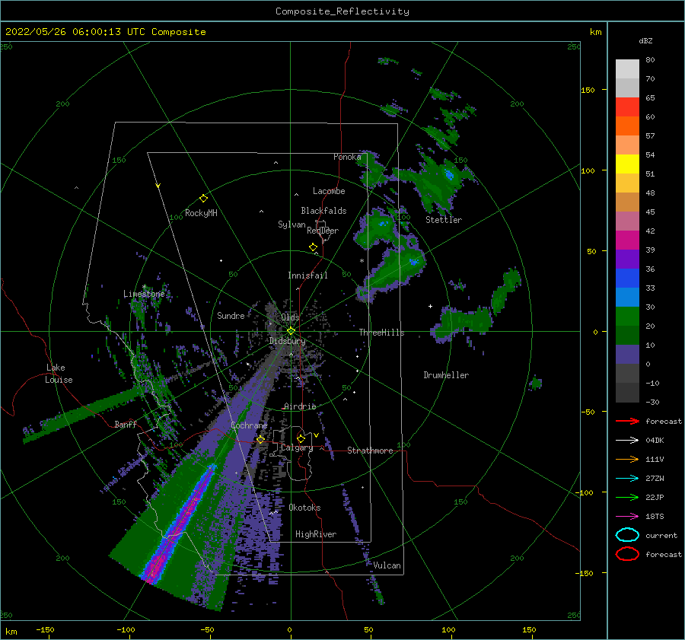685x640 pixels.
Task: Click the red forecast ellipse in legend
Action: pyautogui.click(x=627, y=554)
